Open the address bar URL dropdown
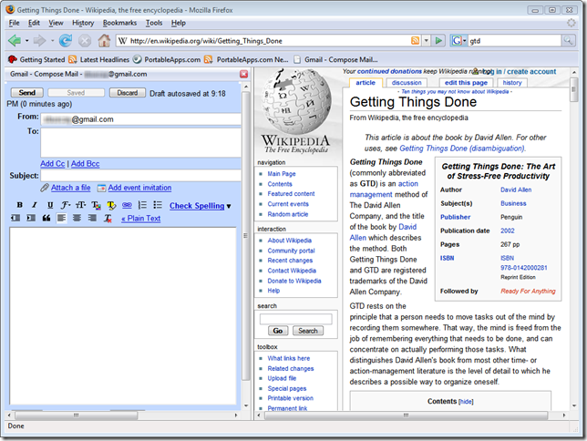 tap(426, 40)
